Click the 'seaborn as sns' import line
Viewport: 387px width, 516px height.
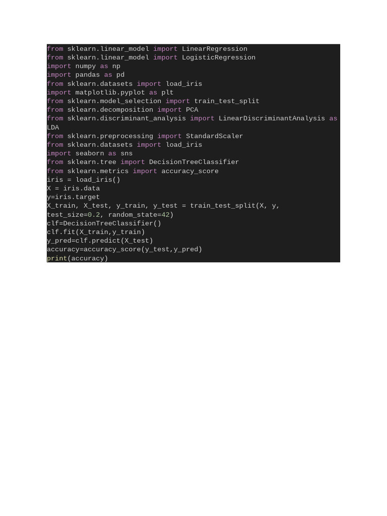(90, 153)
